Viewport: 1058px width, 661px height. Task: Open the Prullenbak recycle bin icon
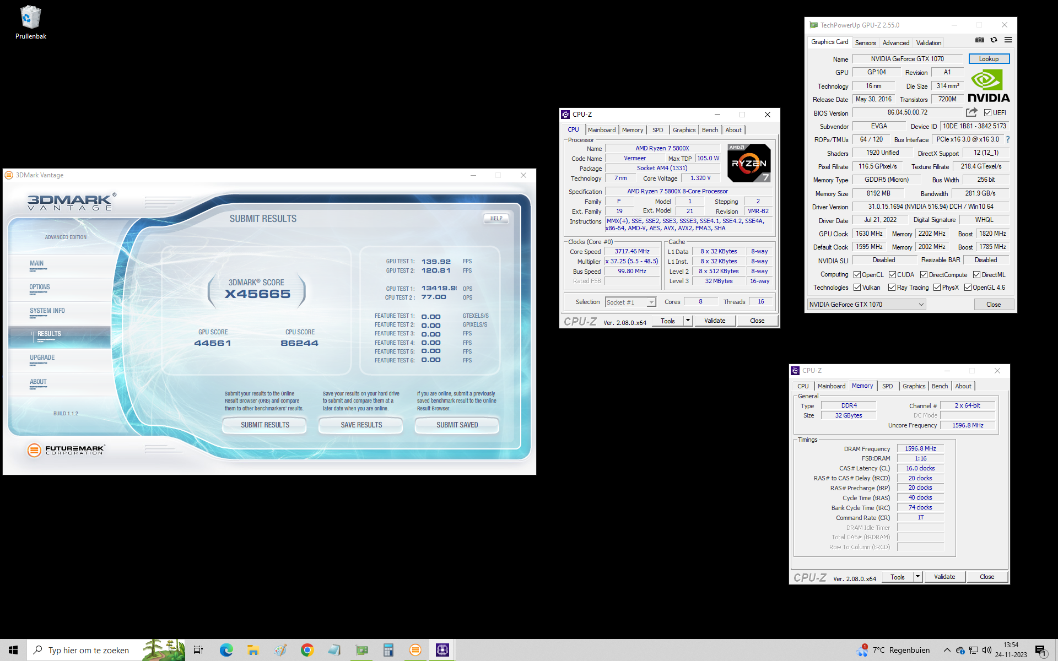(x=31, y=23)
